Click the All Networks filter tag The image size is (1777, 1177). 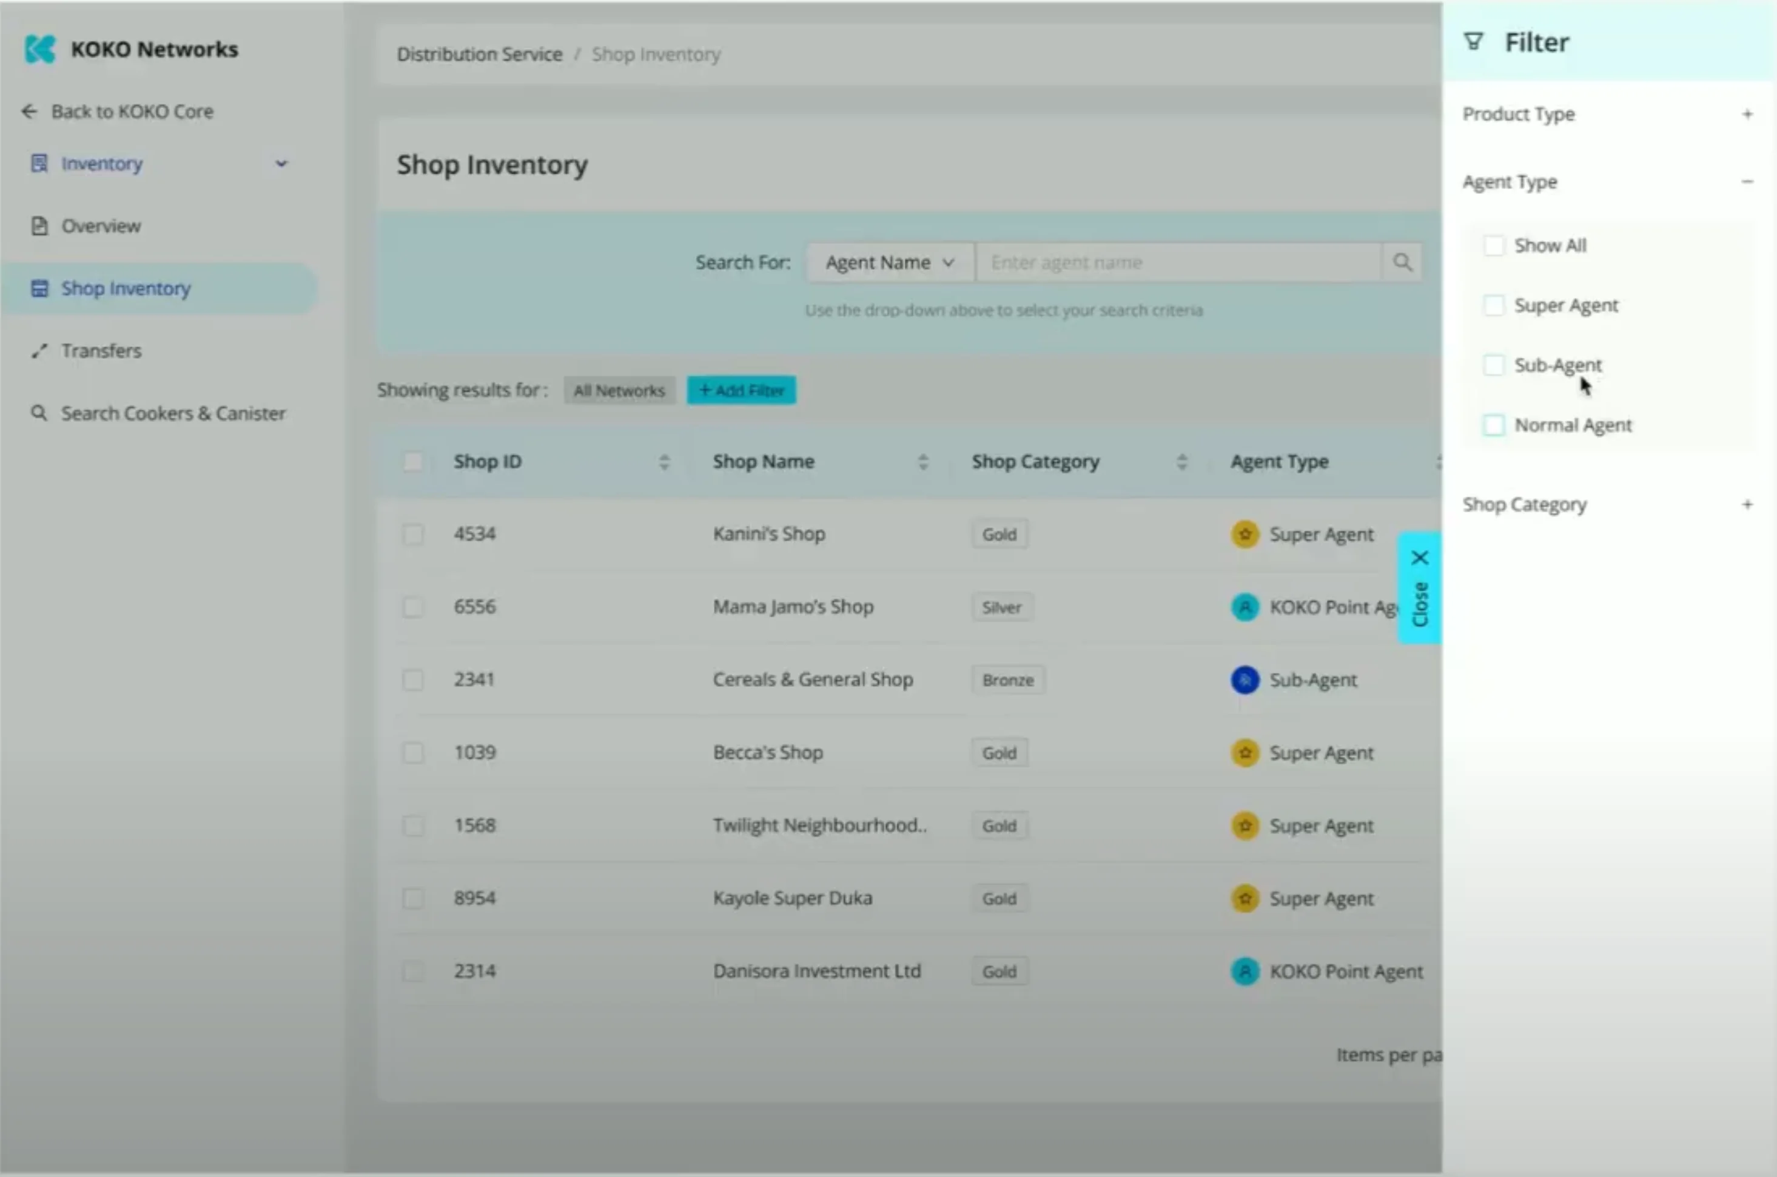click(619, 390)
